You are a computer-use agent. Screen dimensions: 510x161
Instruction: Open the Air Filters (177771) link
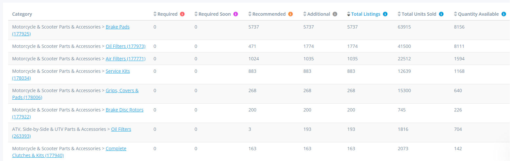125,59
